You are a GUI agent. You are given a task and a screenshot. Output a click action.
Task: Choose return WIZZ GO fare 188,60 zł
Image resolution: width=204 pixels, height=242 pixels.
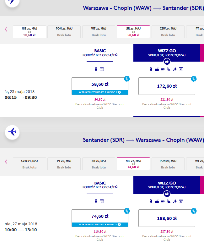[x=167, y=218]
